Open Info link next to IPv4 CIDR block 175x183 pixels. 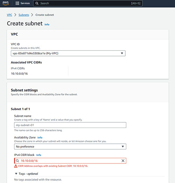[x=39, y=155]
